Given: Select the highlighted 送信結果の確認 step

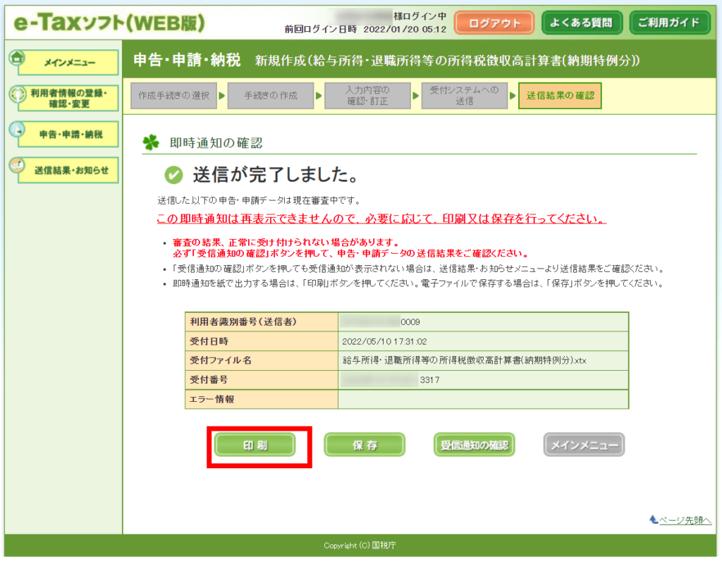Looking at the screenshot, I should click(560, 95).
